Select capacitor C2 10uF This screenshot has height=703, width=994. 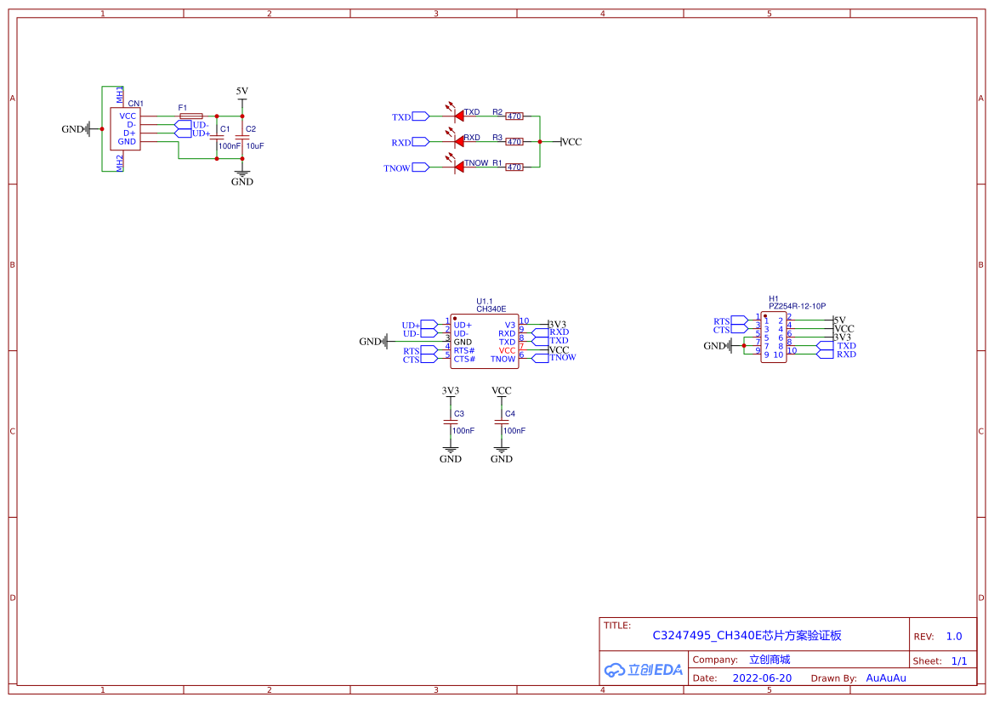[242, 137]
